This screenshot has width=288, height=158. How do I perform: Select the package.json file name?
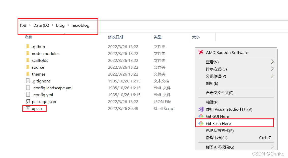coord(44,102)
